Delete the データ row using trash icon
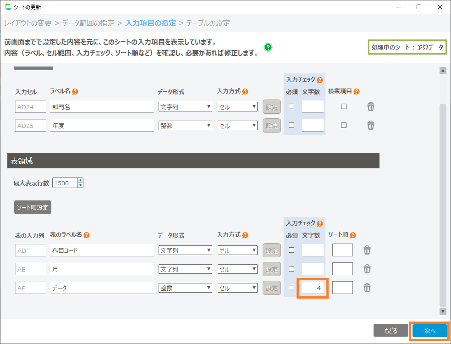 367,288
